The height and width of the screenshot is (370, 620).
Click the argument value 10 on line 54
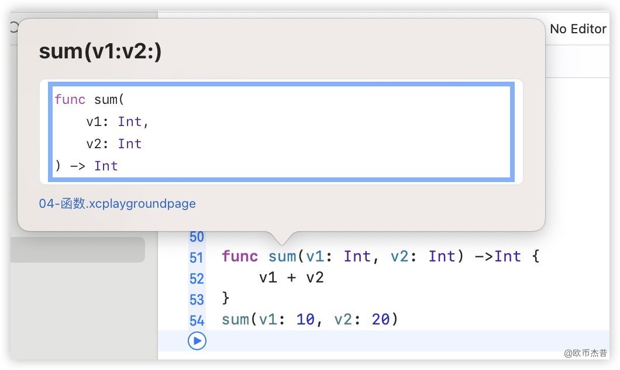pos(306,320)
